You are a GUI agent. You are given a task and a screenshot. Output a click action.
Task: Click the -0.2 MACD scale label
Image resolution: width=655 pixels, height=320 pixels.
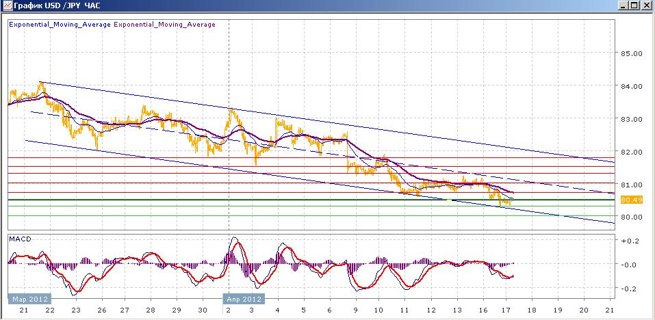coord(628,288)
